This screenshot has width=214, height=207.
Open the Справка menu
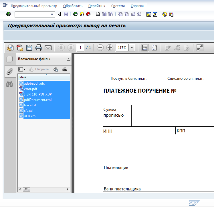pos(137,6)
